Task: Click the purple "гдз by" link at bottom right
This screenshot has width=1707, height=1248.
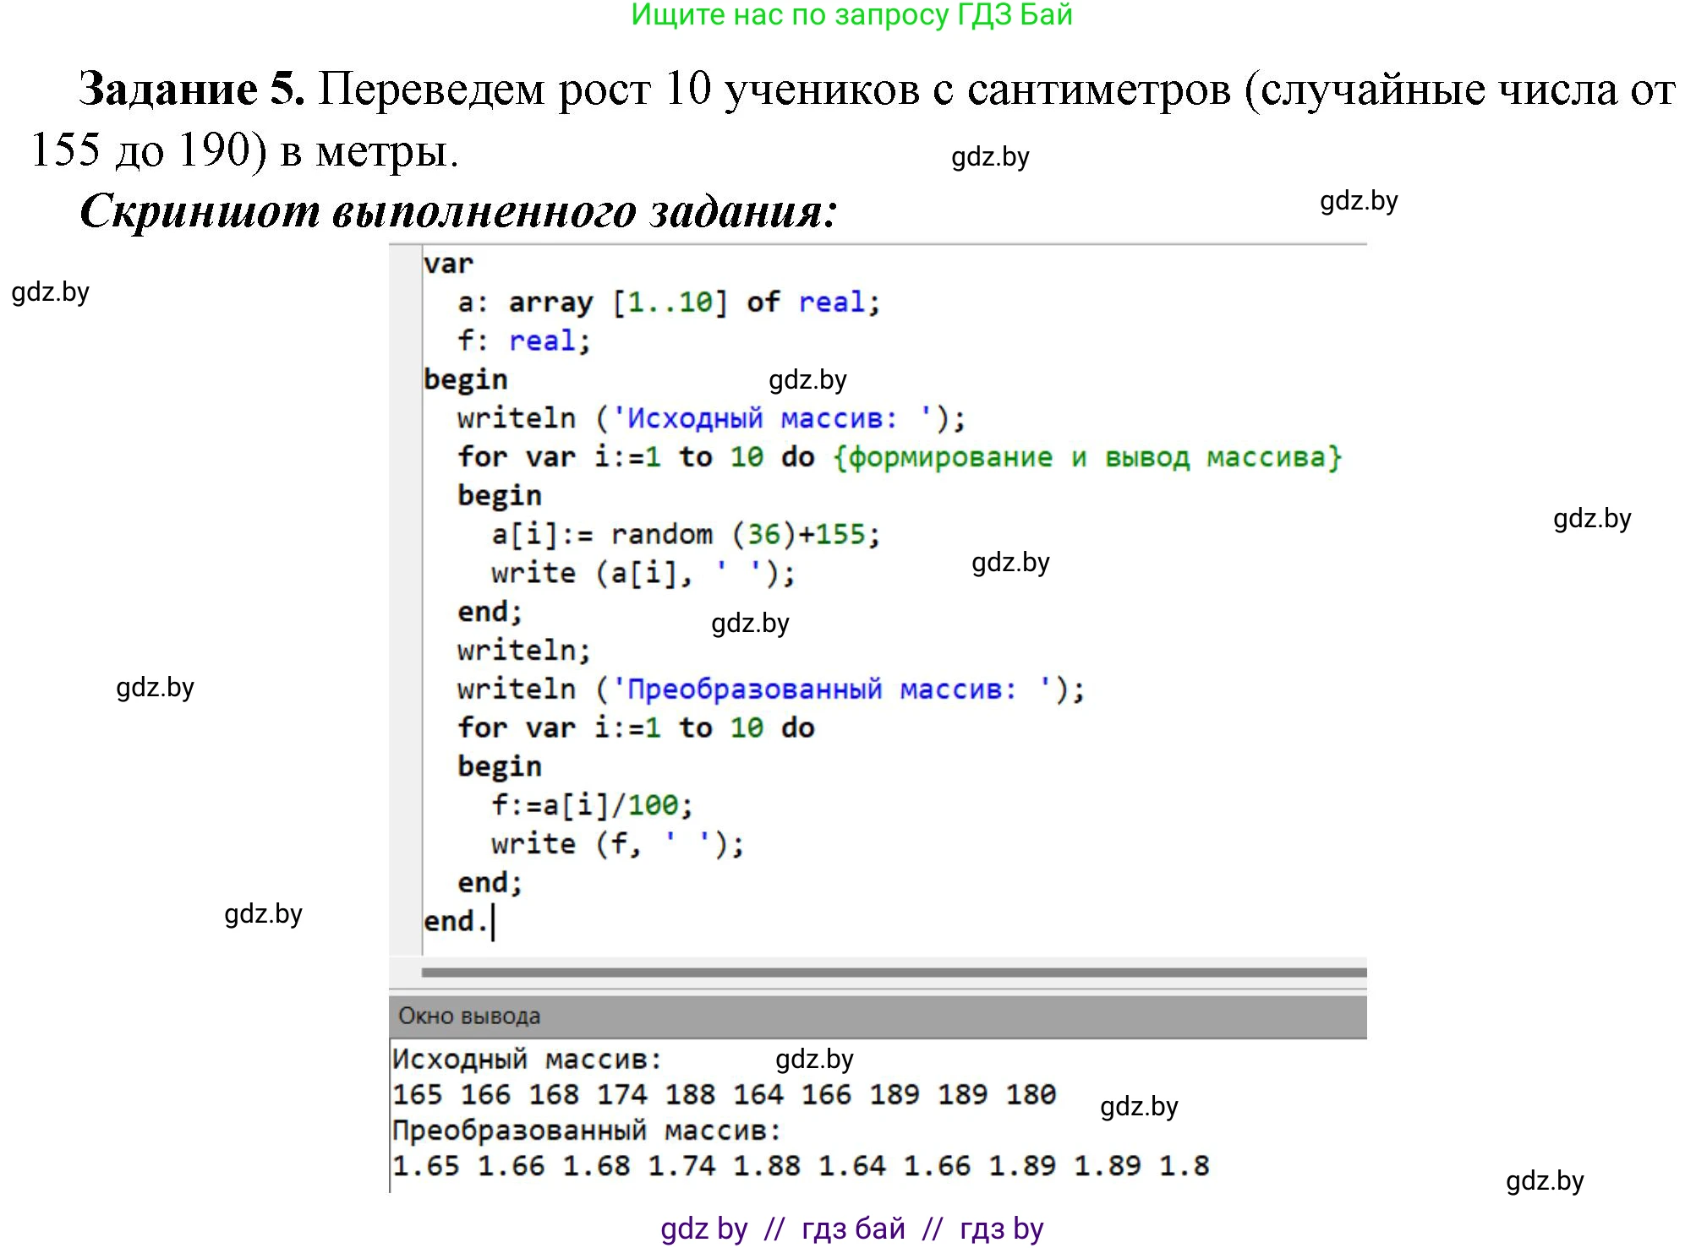Action: tap(1003, 1227)
